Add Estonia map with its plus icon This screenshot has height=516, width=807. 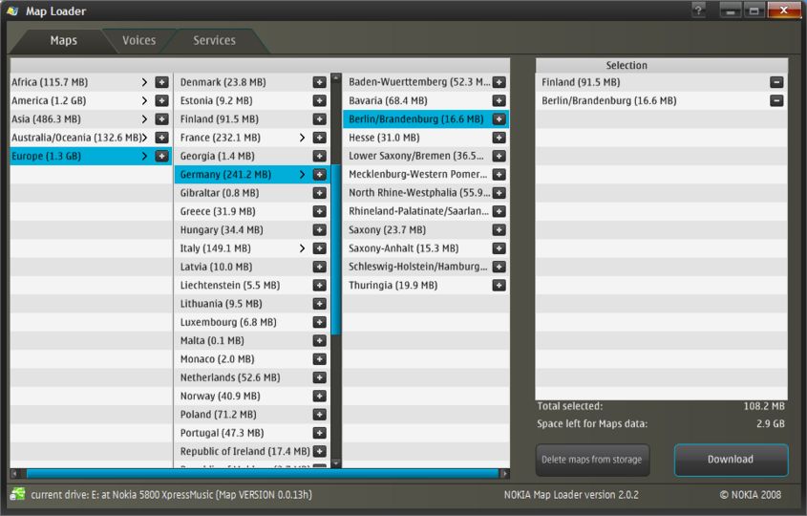(320, 101)
